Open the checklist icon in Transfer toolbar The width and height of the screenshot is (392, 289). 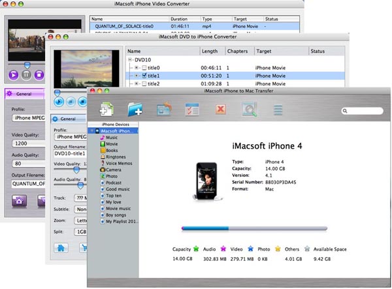(192, 108)
